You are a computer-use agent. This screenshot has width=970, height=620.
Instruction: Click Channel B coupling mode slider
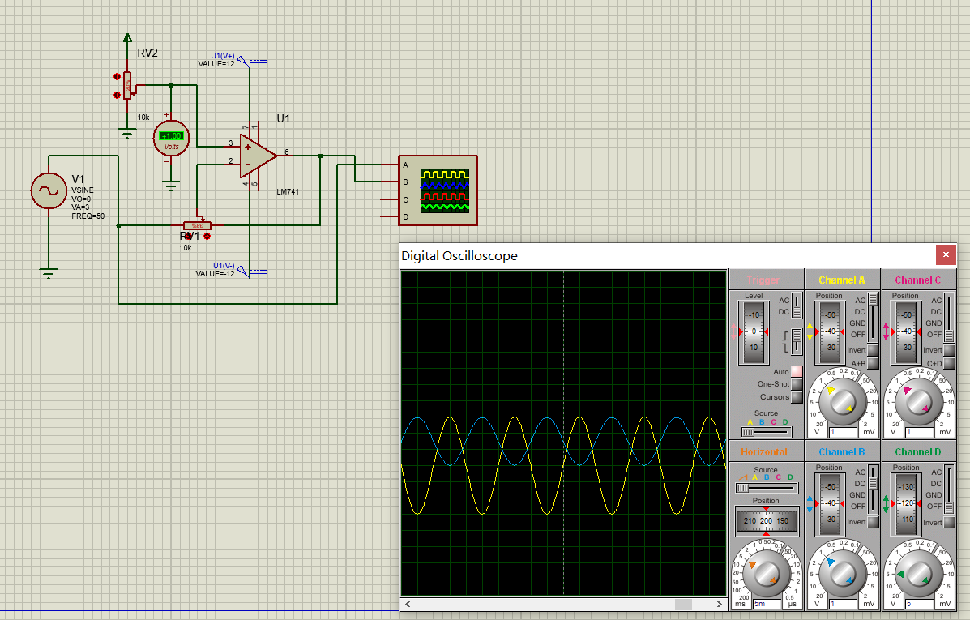coord(873,490)
